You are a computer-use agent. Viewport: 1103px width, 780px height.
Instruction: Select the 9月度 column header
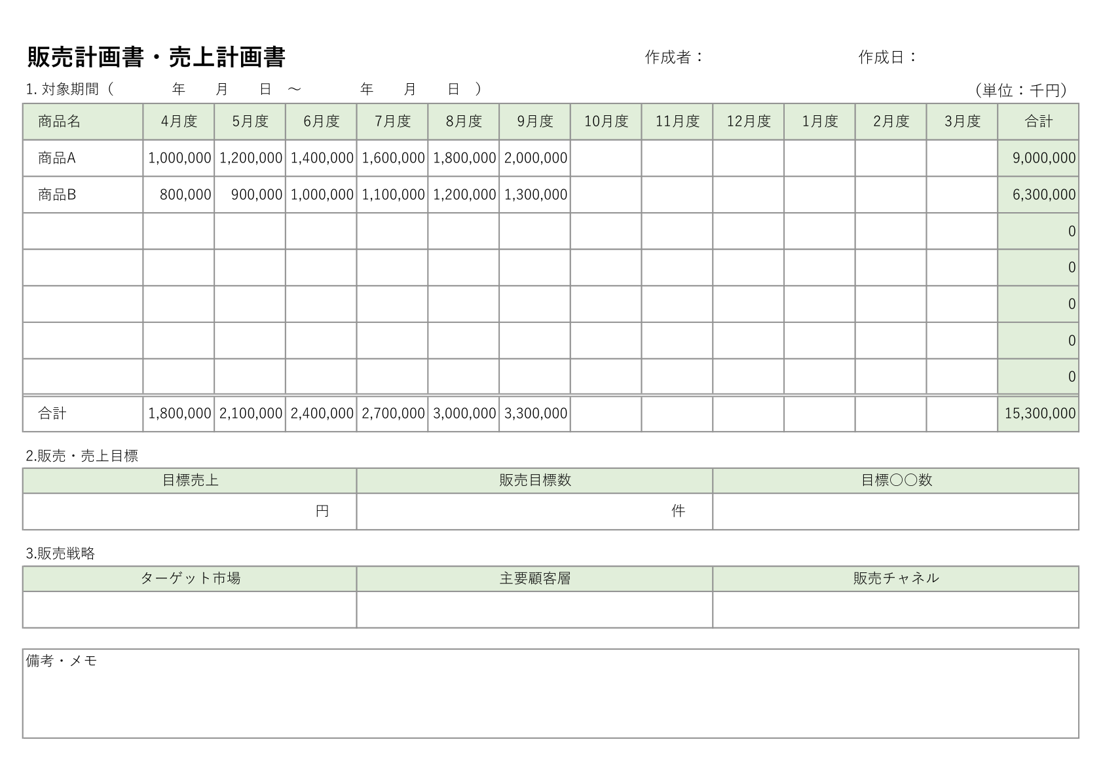tap(535, 122)
